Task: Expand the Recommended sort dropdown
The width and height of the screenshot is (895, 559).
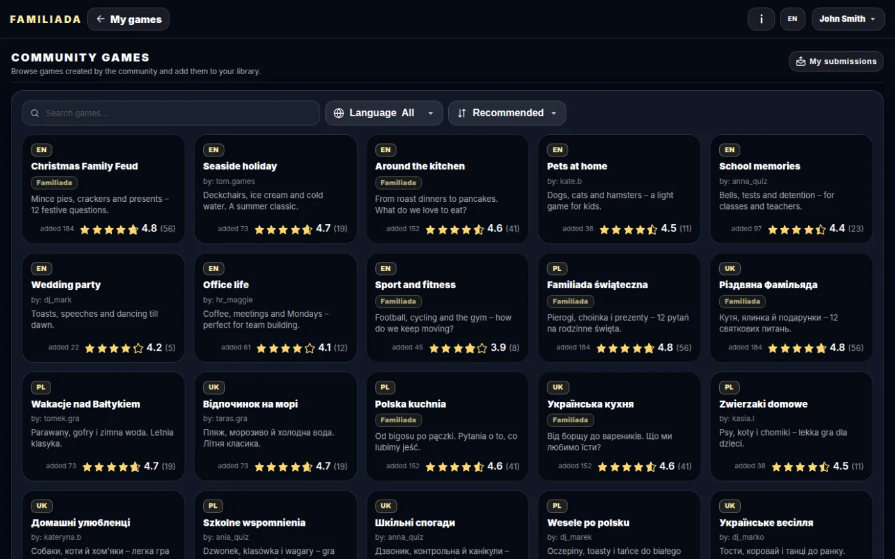Action: click(x=507, y=113)
